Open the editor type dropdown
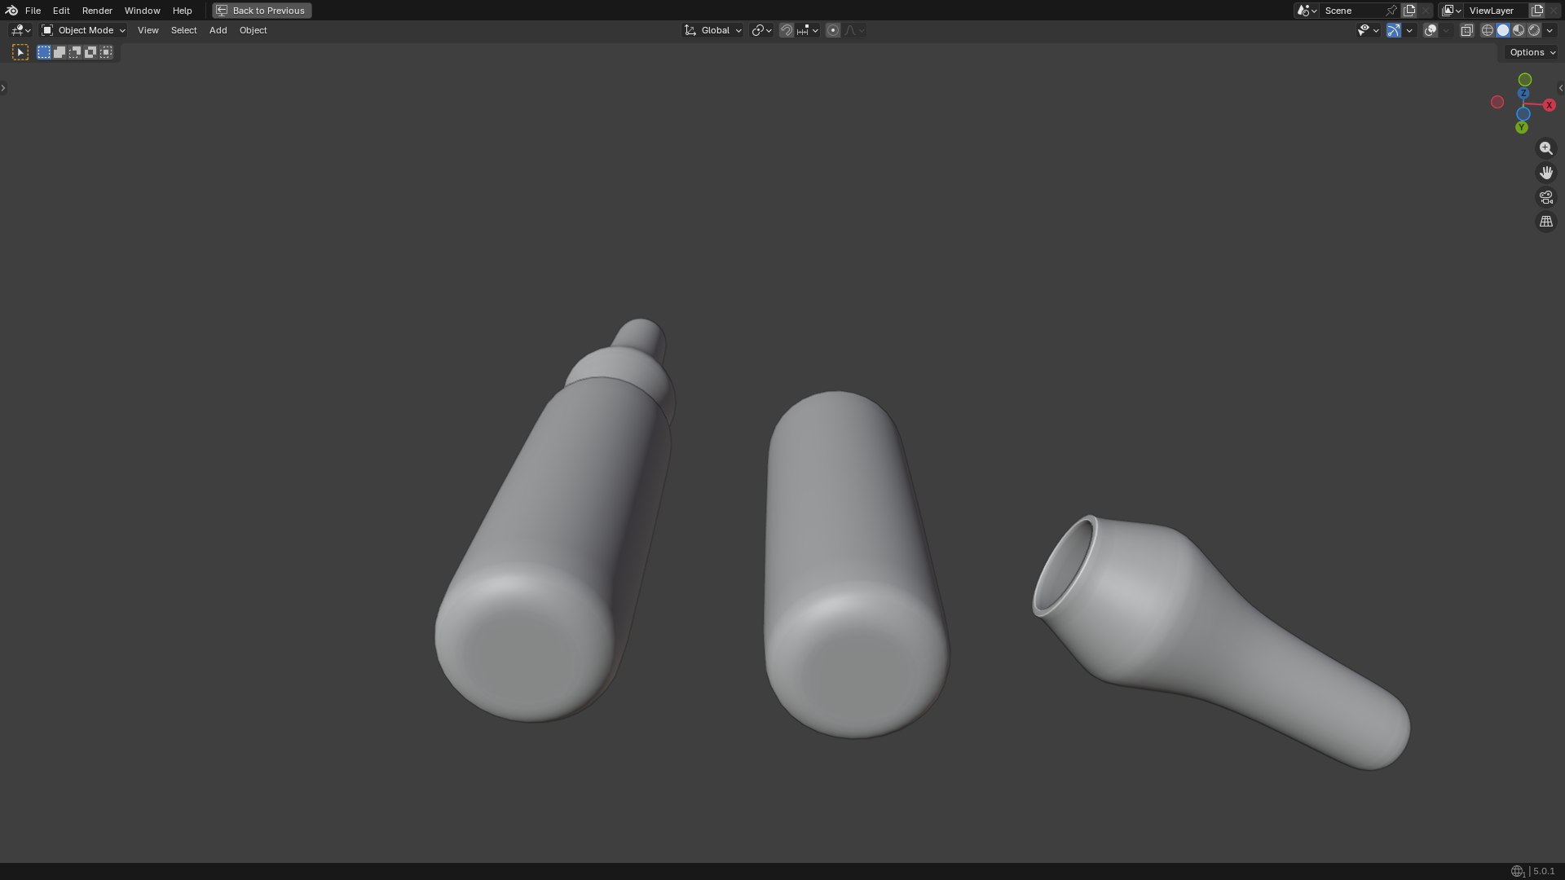1565x880 pixels. pyautogui.click(x=20, y=30)
